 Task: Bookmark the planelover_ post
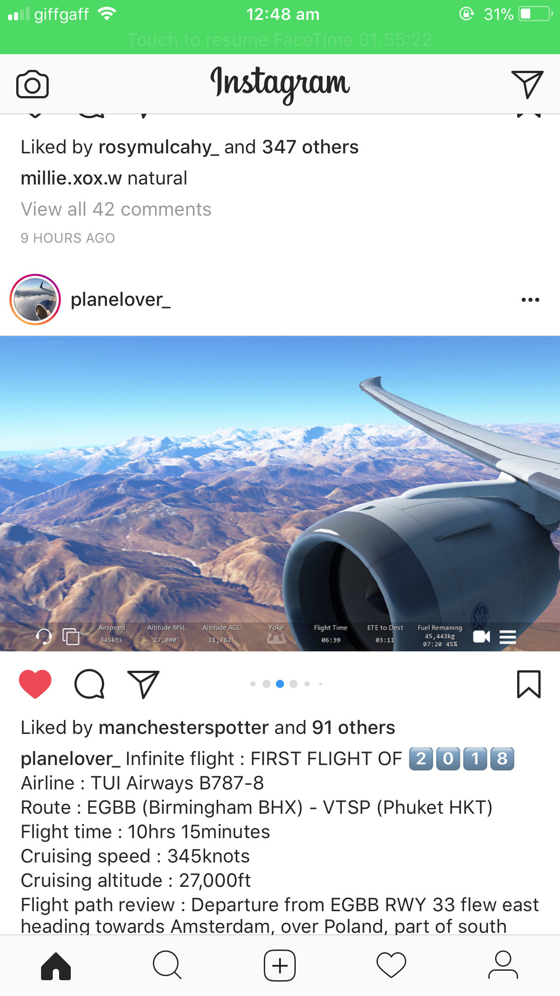point(528,684)
